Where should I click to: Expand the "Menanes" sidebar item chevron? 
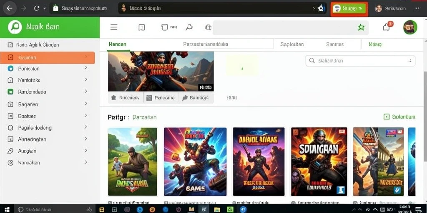coord(86,57)
